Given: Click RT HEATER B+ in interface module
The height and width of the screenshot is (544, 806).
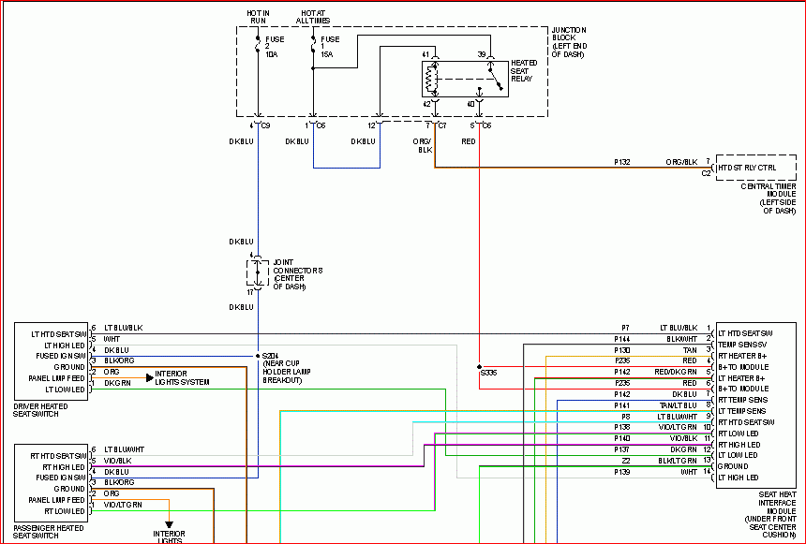Looking at the screenshot, I should click(x=744, y=356).
